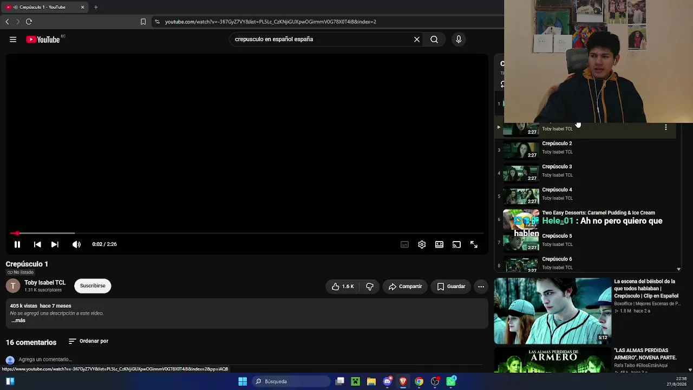Click the playlist scrollbar down arrow

coord(678,269)
